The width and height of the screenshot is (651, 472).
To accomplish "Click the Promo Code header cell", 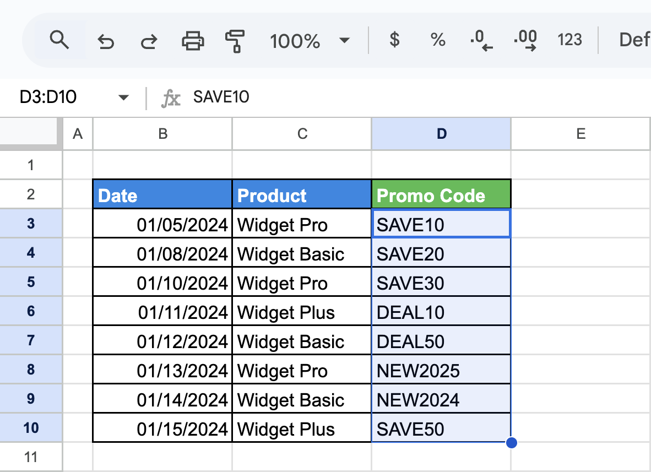I will click(441, 194).
